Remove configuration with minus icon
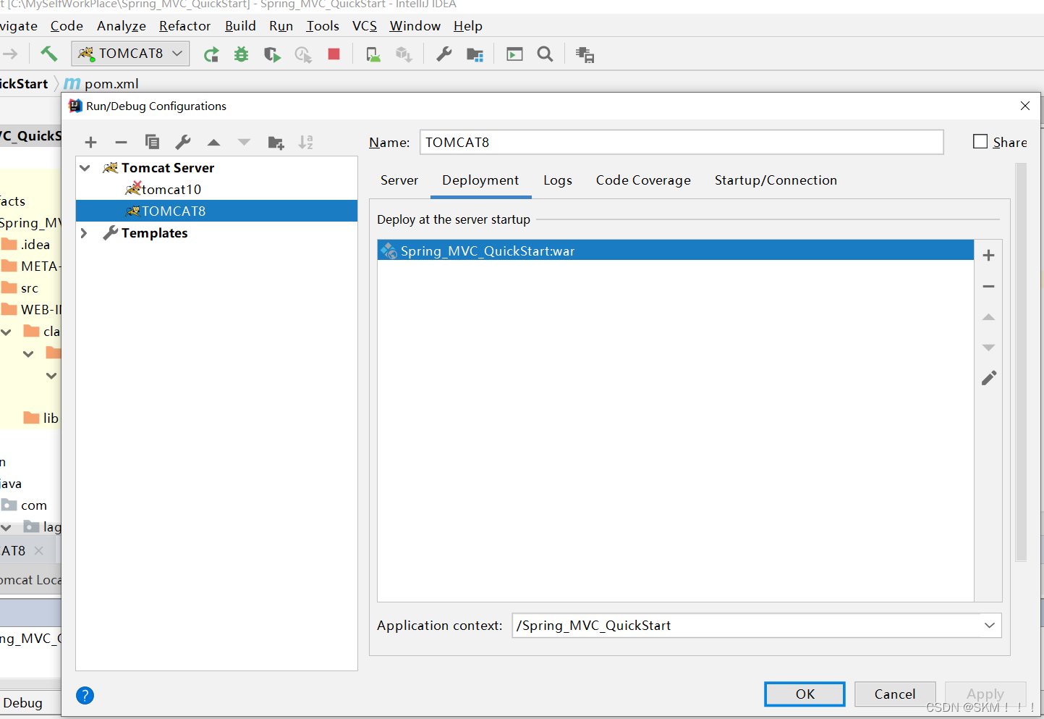Viewport: 1044px width, 719px height. 121,143
